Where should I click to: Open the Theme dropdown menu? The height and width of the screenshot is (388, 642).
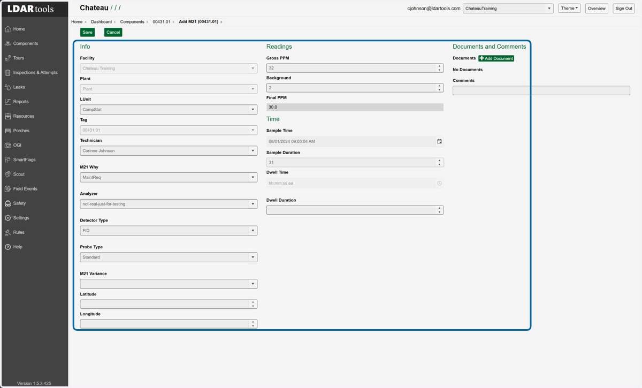[569, 9]
